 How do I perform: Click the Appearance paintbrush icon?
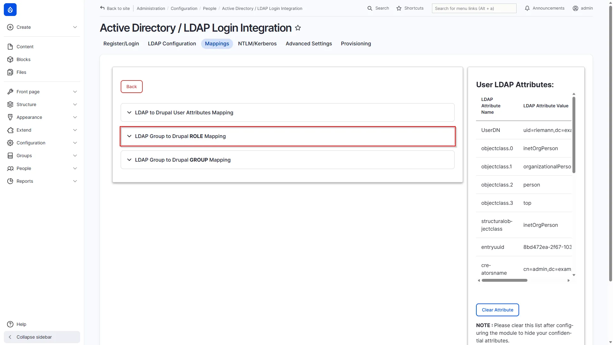point(10,117)
